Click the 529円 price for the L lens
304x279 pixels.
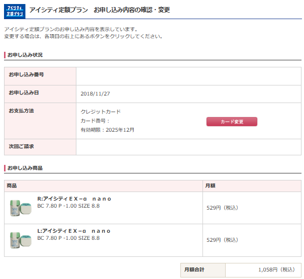click(x=222, y=240)
